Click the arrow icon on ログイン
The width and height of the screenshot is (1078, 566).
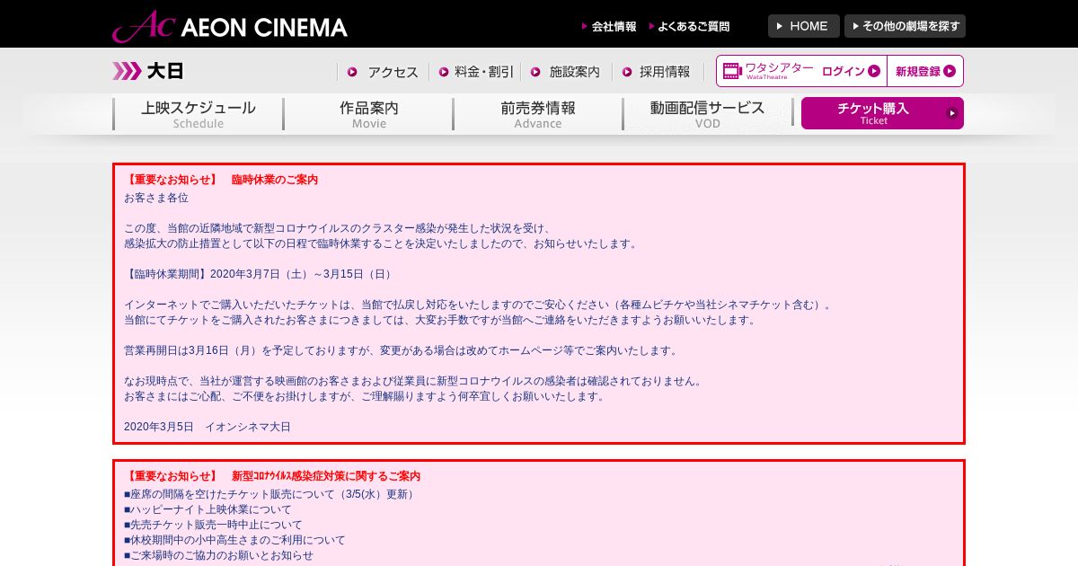tap(874, 71)
